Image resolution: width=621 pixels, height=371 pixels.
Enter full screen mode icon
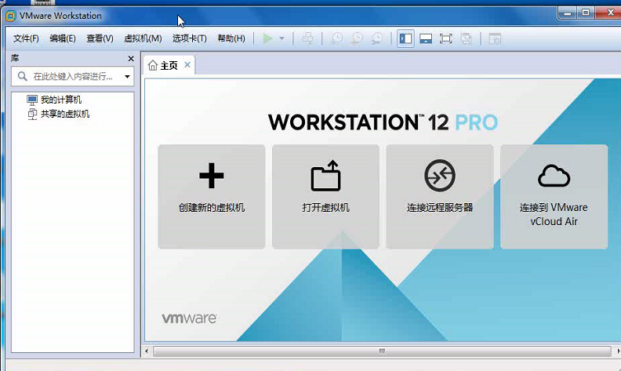tap(446, 38)
